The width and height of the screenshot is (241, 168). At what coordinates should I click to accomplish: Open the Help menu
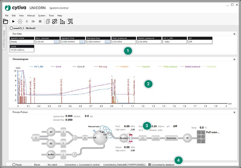(x=59, y=15)
